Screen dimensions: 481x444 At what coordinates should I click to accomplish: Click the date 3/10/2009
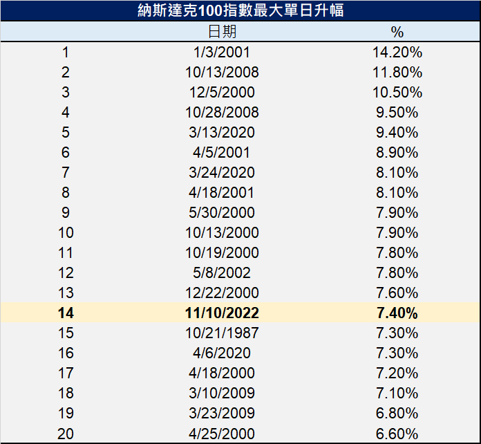pos(222,393)
